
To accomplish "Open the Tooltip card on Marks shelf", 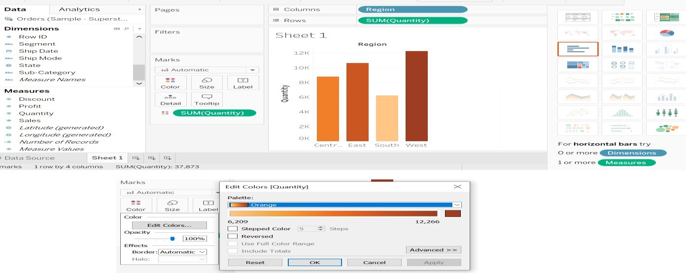I will point(207,99).
